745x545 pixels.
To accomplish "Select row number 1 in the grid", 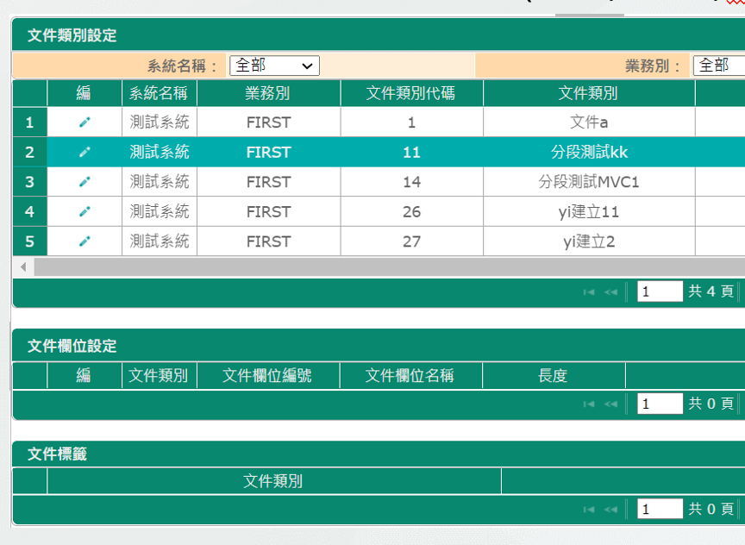I will 29,122.
